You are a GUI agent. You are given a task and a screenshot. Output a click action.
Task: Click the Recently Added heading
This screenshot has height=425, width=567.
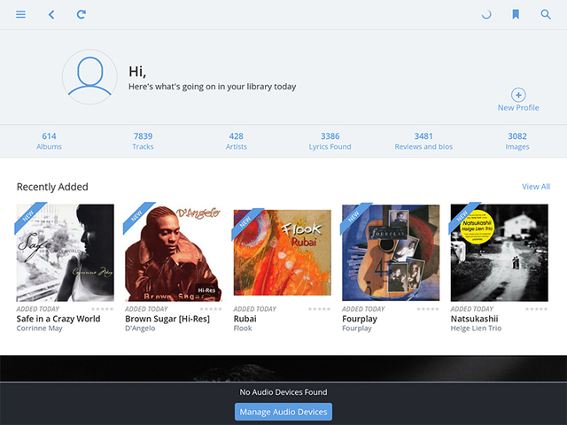pos(52,187)
